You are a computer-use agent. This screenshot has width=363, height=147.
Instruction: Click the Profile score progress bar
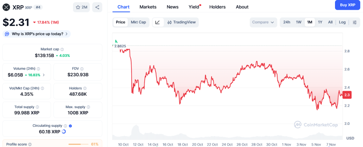[x=78, y=144]
